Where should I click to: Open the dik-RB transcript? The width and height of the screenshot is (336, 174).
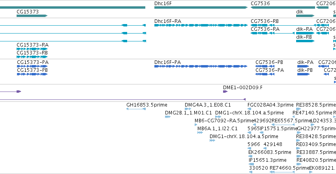pyautogui.click(x=305, y=41)
